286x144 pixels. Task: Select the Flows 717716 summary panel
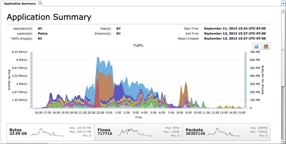138,132
